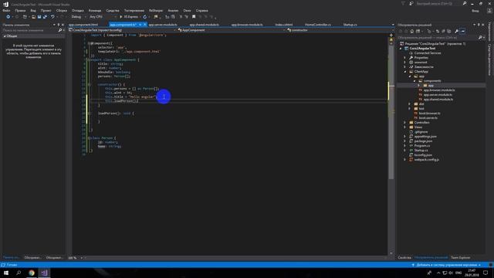Screen dimensions: 494x278
Task: Click the notifications filter funnel icon
Action: click(403, 3)
